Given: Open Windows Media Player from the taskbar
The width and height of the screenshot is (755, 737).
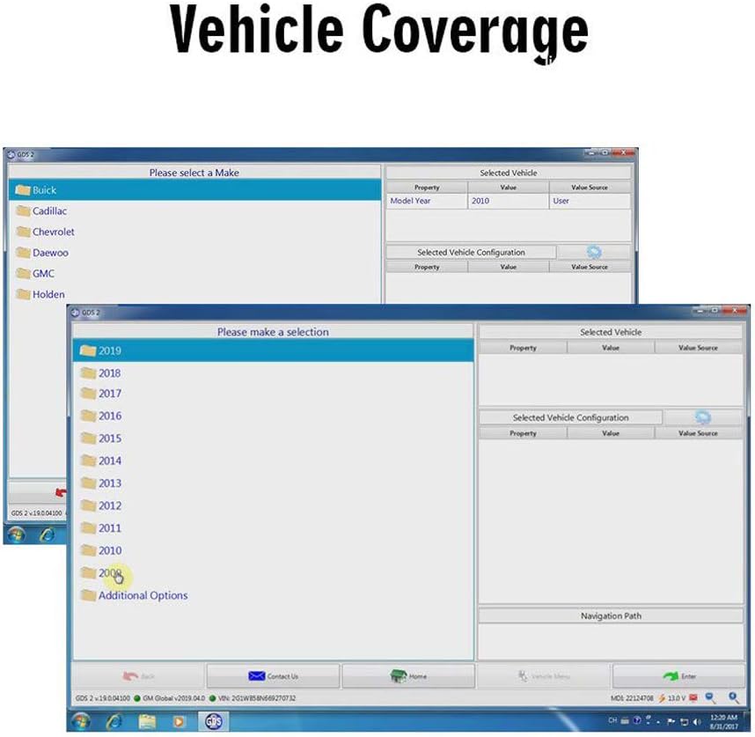Looking at the screenshot, I should pyautogui.click(x=179, y=721).
